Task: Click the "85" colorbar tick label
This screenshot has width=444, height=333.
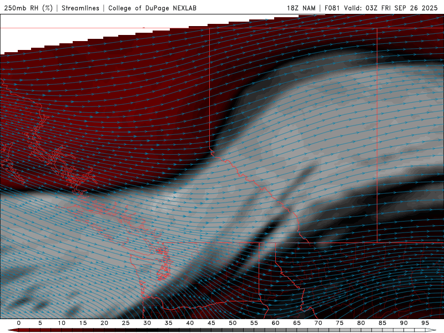Action: (x=382, y=323)
